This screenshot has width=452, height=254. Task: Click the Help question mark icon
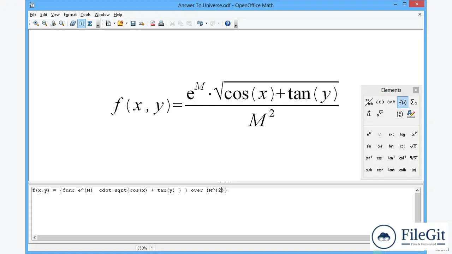click(x=228, y=23)
